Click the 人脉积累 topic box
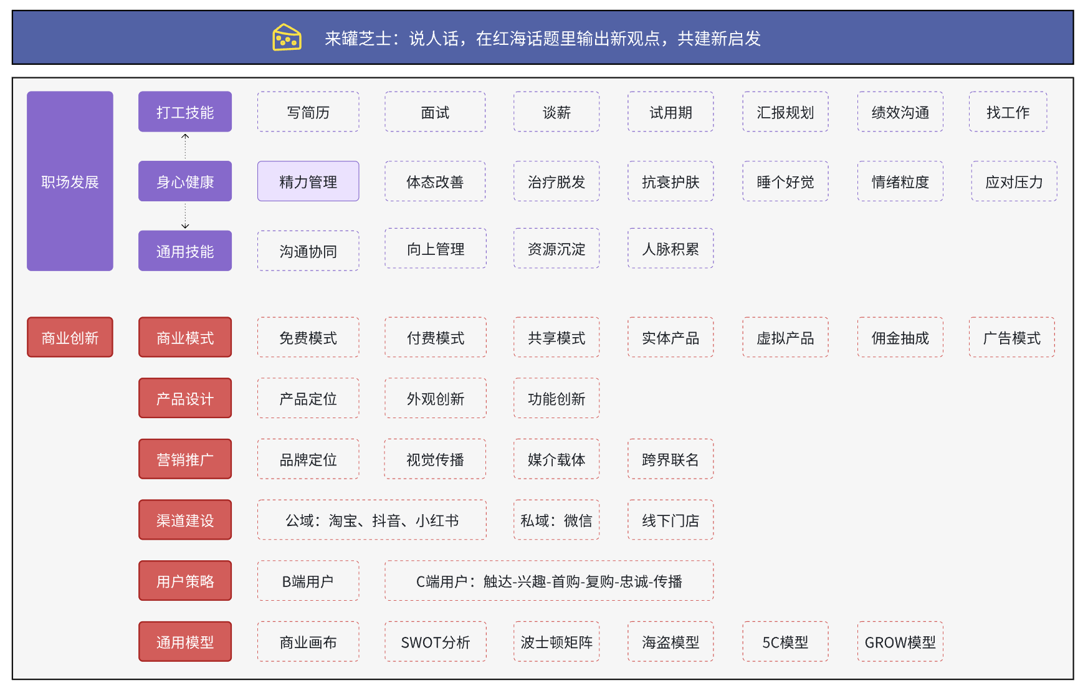The width and height of the screenshot is (1088, 688). click(670, 249)
